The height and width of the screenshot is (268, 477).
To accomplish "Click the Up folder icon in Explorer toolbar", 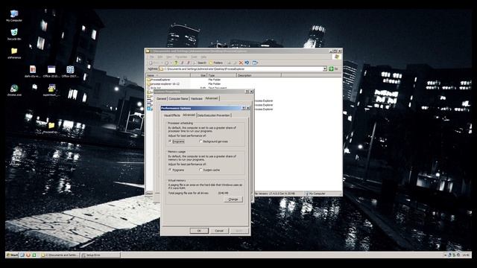I will (176, 63).
